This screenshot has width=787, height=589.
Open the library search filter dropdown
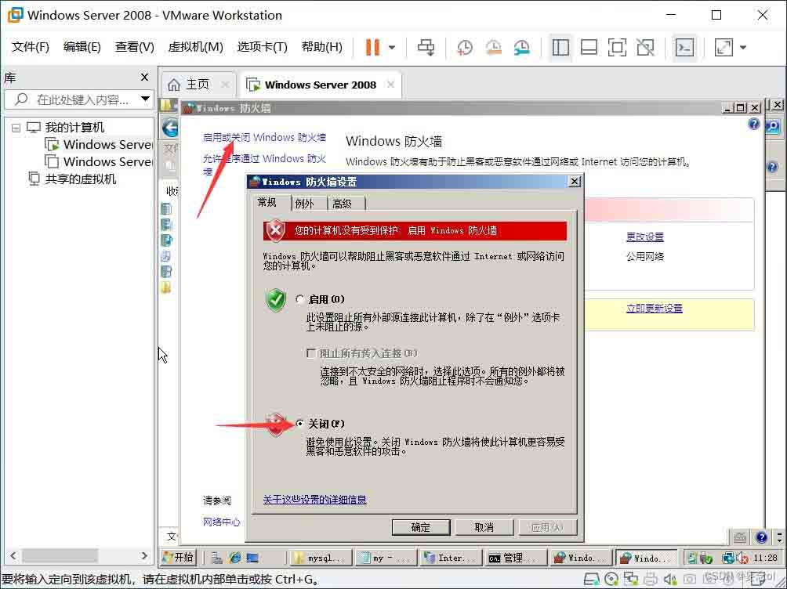(145, 99)
